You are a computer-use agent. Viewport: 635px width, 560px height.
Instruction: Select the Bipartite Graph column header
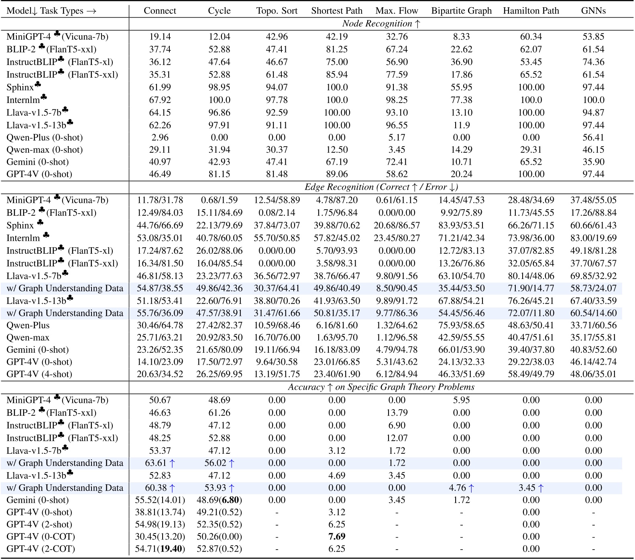coord(461,11)
